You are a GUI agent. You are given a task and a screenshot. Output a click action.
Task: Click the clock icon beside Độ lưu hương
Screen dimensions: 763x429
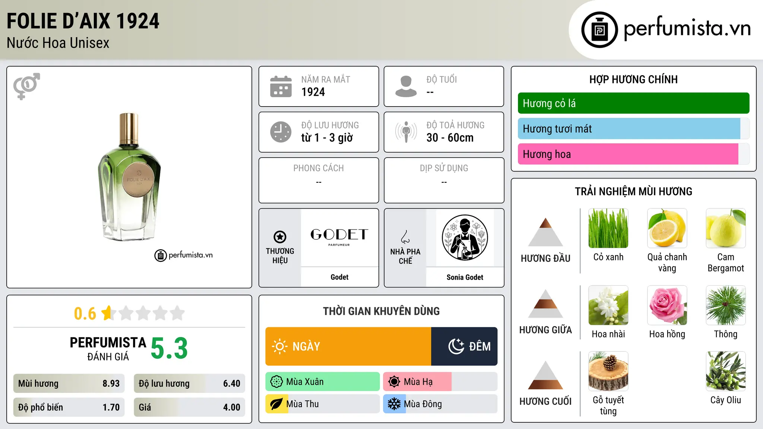click(281, 132)
